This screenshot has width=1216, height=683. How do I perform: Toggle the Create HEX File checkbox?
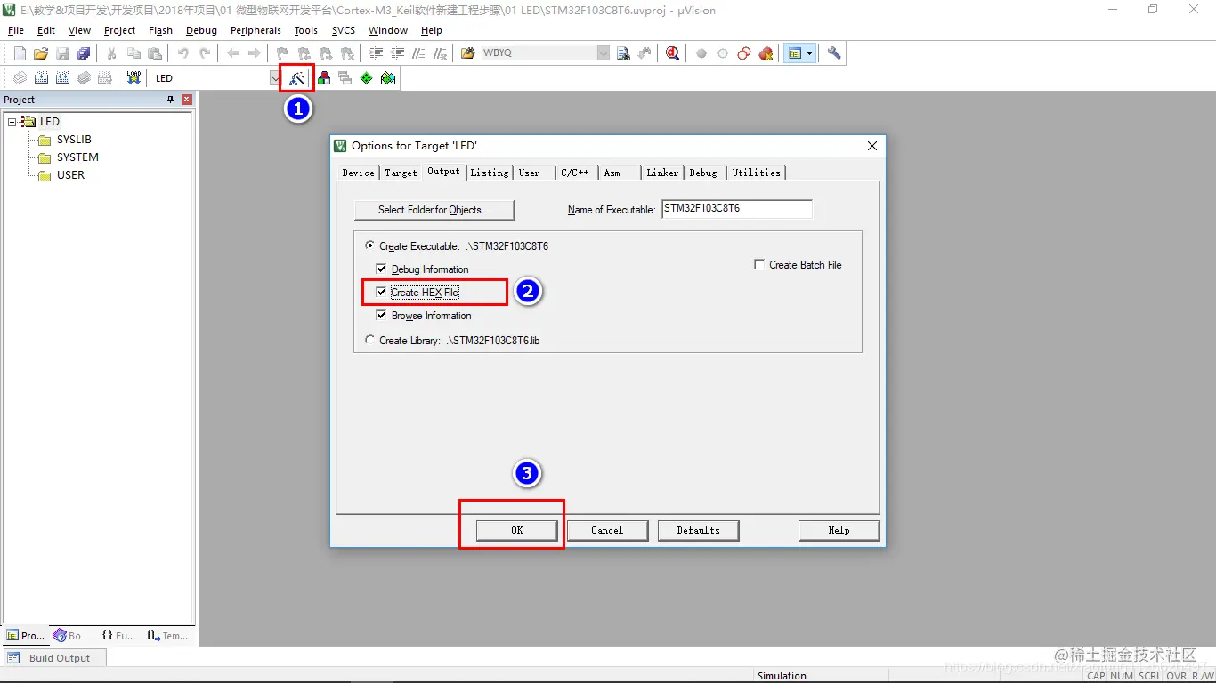pyautogui.click(x=381, y=292)
